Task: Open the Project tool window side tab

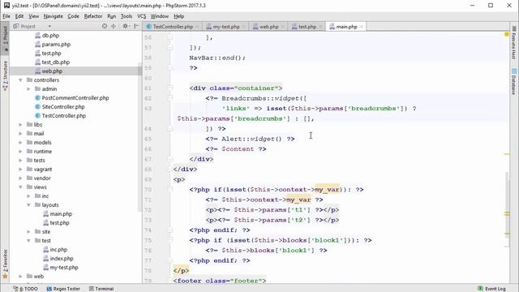Action: [x=5, y=37]
